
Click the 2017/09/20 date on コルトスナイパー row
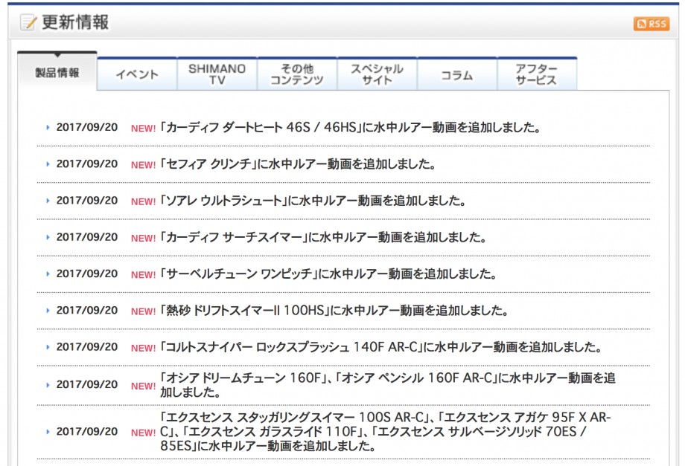pyautogui.click(x=87, y=347)
